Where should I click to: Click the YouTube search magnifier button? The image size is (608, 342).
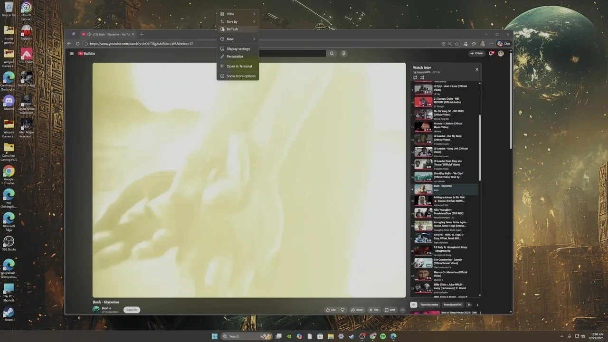332,53
